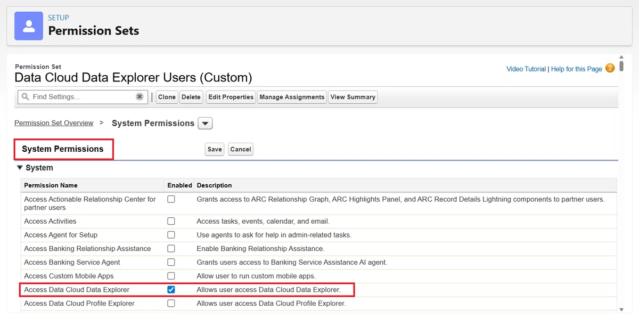The image size is (639, 319).
Task: Cancel the permission changes
Action: (240, 149)
